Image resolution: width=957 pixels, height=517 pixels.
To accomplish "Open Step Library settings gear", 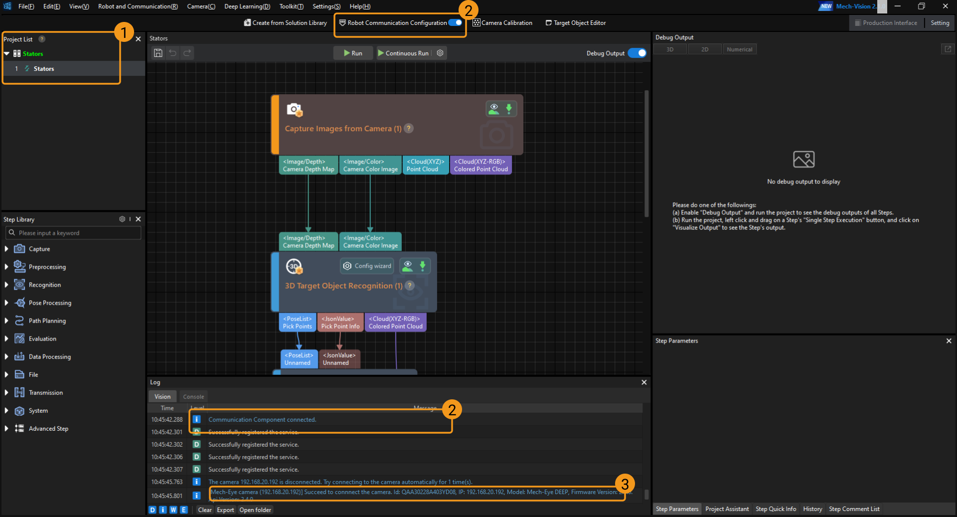I will [122, 219].
